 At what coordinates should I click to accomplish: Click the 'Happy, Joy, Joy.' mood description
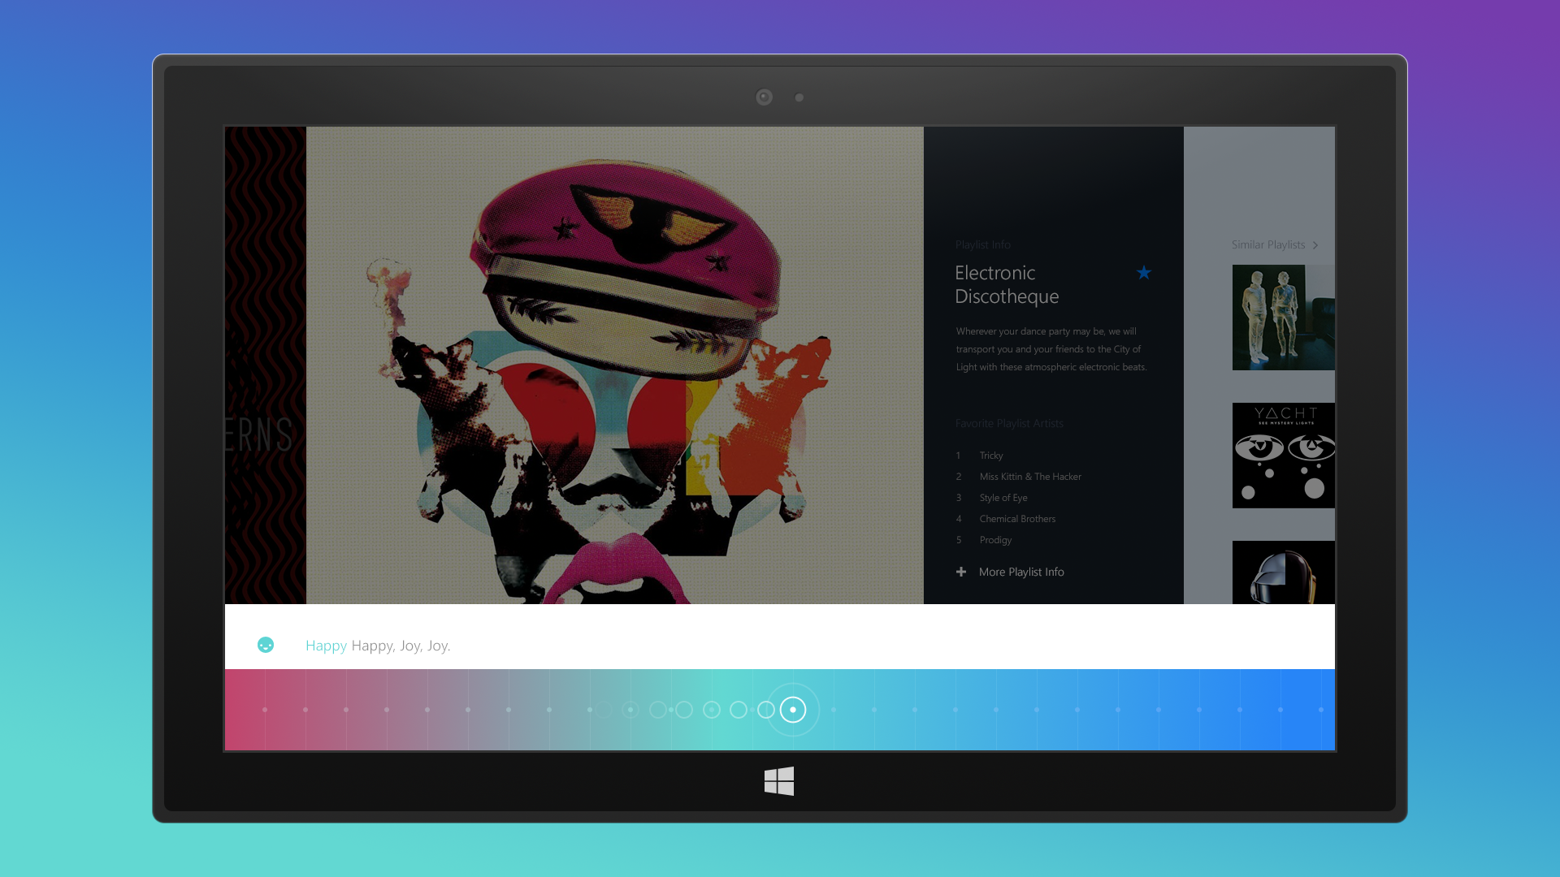point(401,646)
